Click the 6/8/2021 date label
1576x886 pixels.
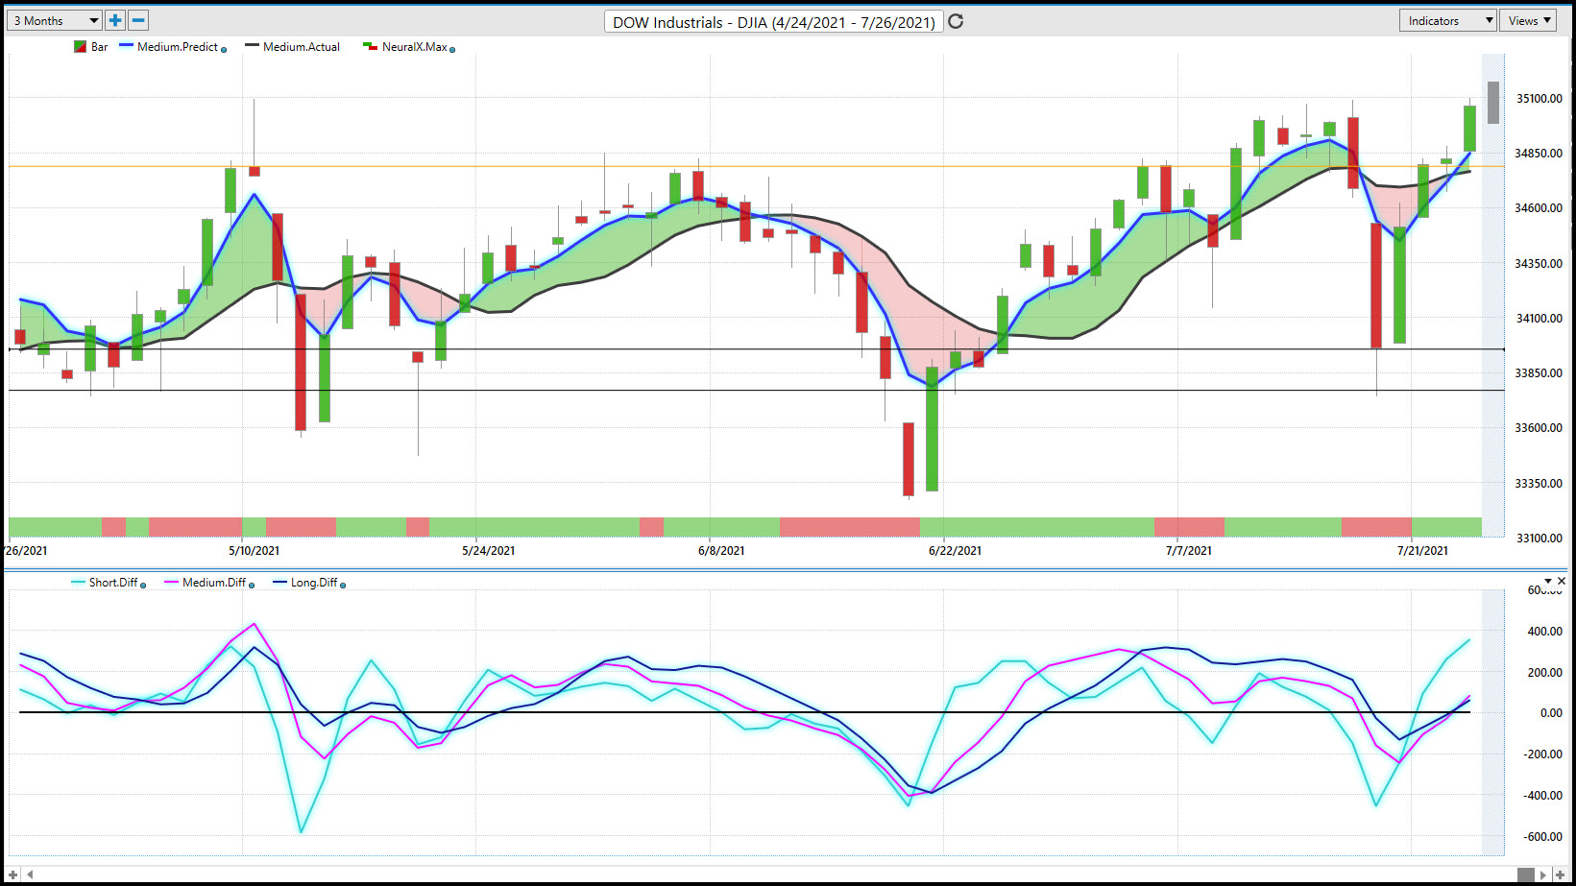coord(721,551)
